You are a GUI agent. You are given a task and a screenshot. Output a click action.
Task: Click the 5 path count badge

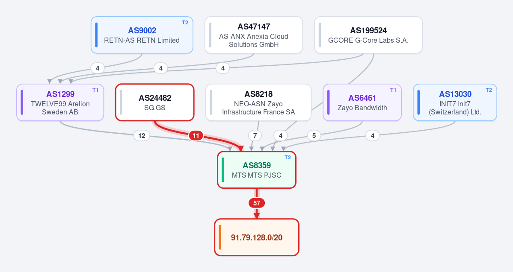tap(314, 135)
